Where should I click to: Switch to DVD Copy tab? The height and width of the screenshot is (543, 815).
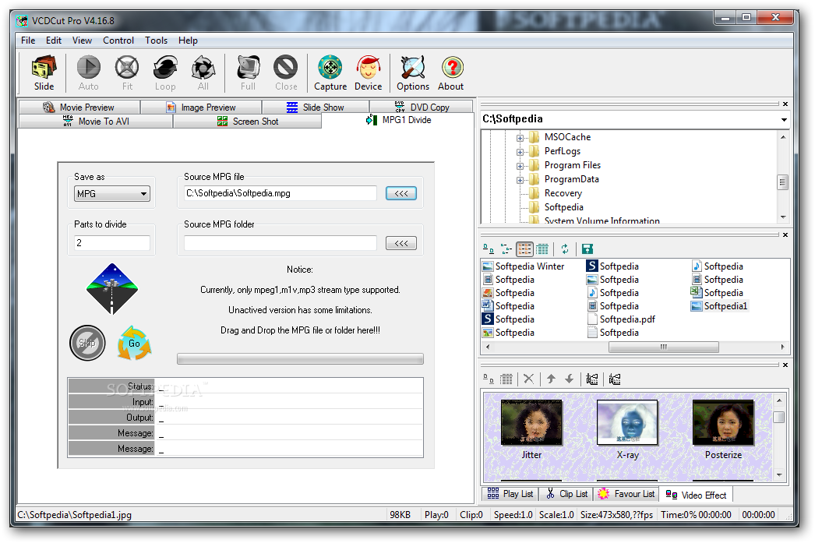pos(422,107)
